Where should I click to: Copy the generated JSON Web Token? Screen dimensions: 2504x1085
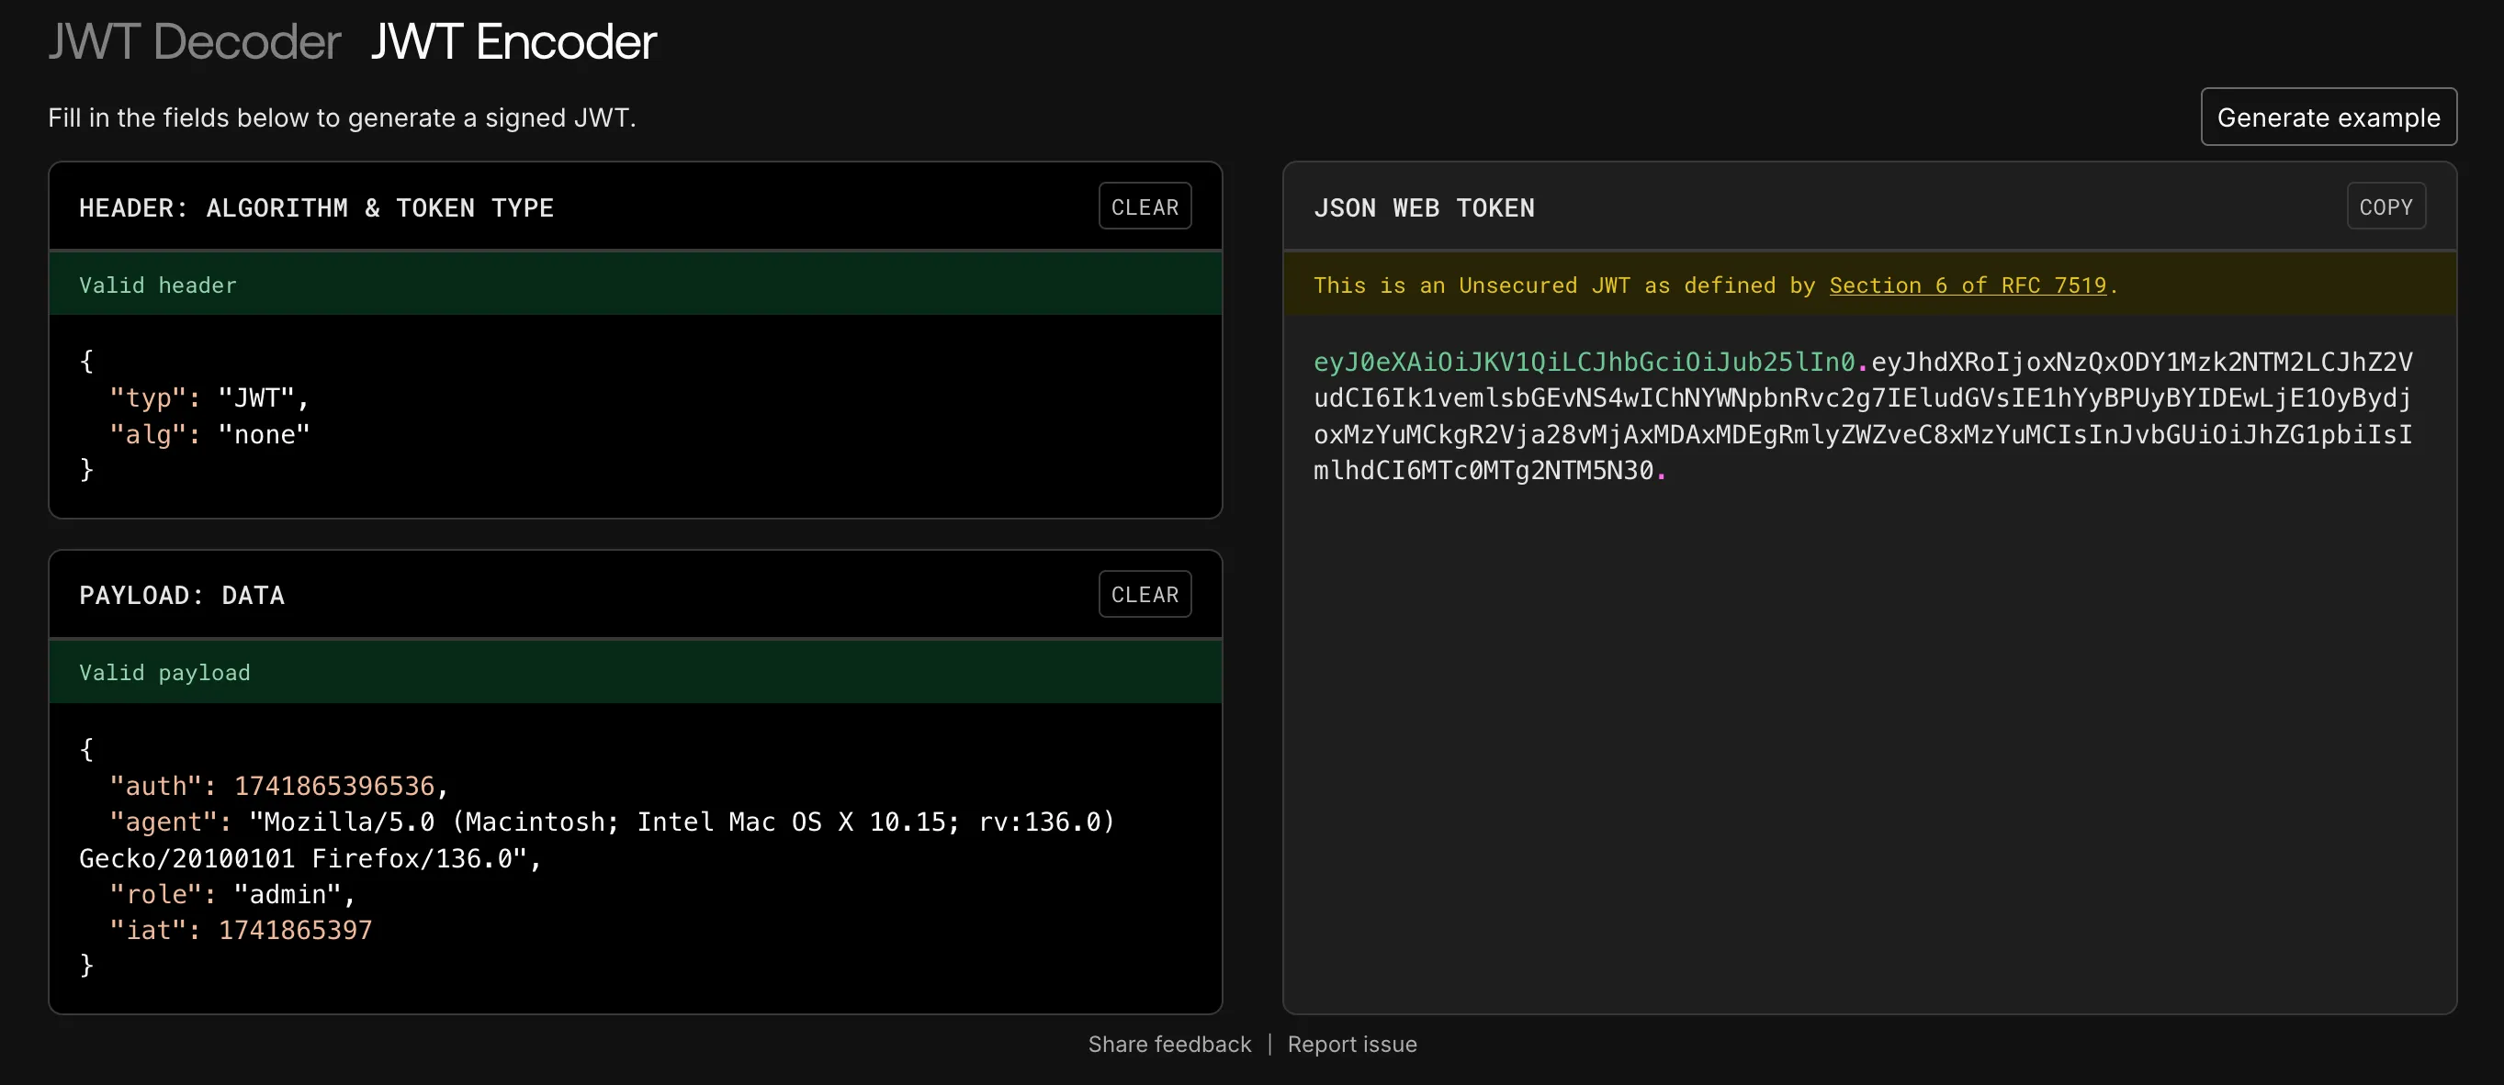2386,206
